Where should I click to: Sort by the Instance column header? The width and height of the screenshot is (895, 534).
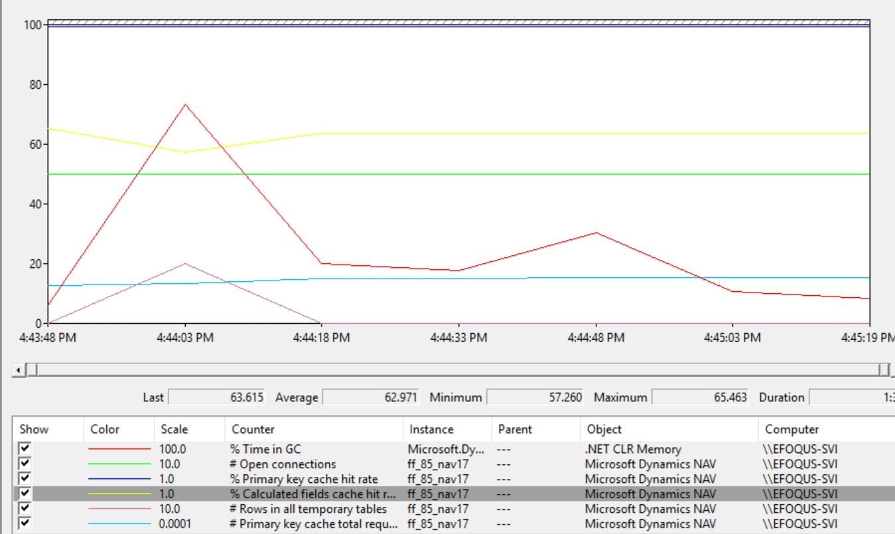click(448, 429)
